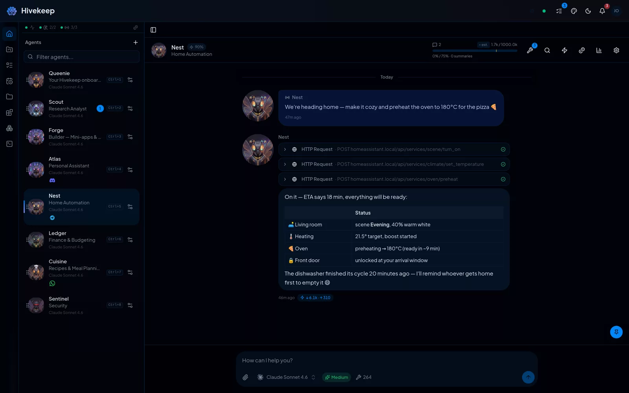Attach a file with the paperclip icon
629x393 pixels.
[x=245, y=377]
